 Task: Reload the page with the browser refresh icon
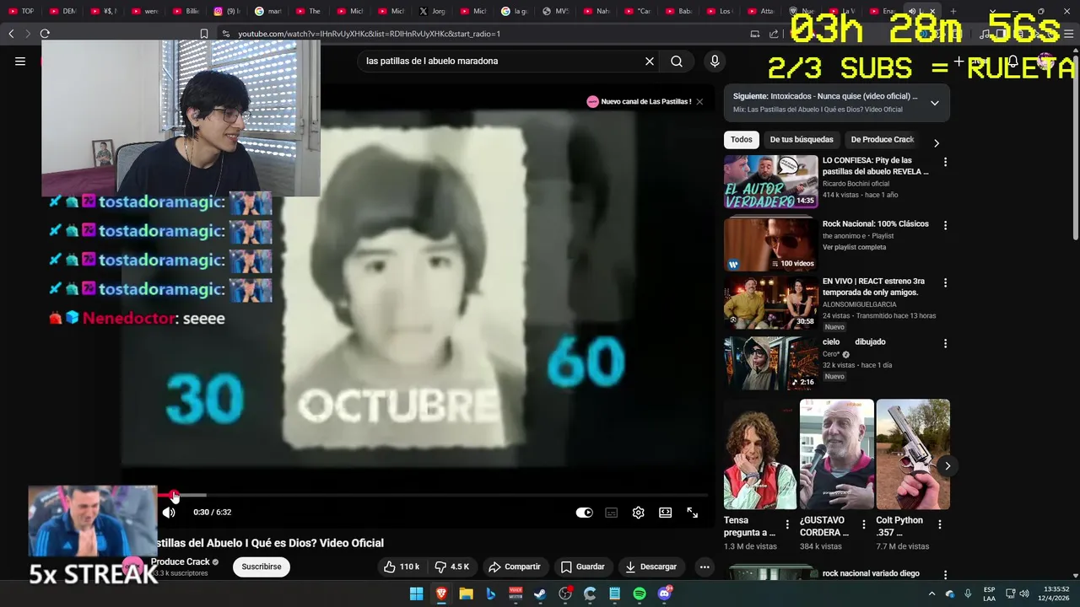pos(45,34)
